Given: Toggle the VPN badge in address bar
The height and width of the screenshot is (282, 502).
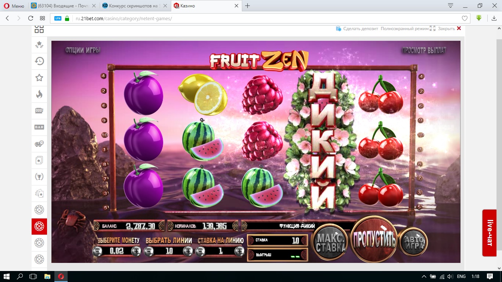Looking at the screenshot, I should pos(58,18).
